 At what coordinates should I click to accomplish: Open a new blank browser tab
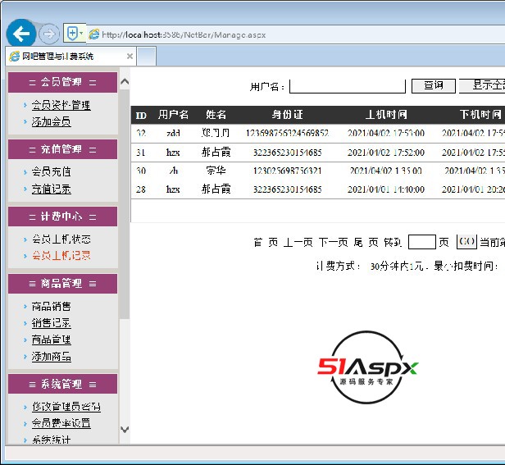tap(147, 57)
